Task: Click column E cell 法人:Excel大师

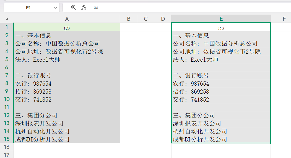Action: pos(221,59)
